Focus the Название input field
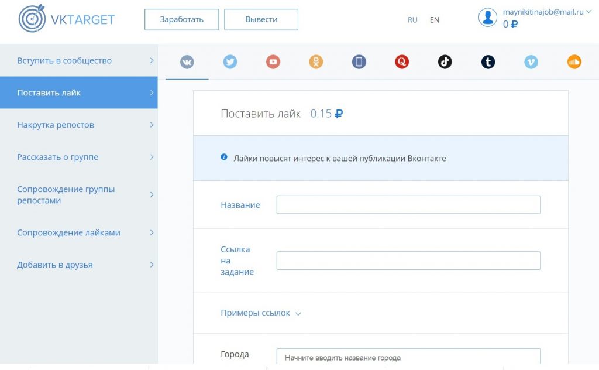Image resolution: width=599 pixels, height=370 pixels. pyautogui.click(x=408, y=205)
